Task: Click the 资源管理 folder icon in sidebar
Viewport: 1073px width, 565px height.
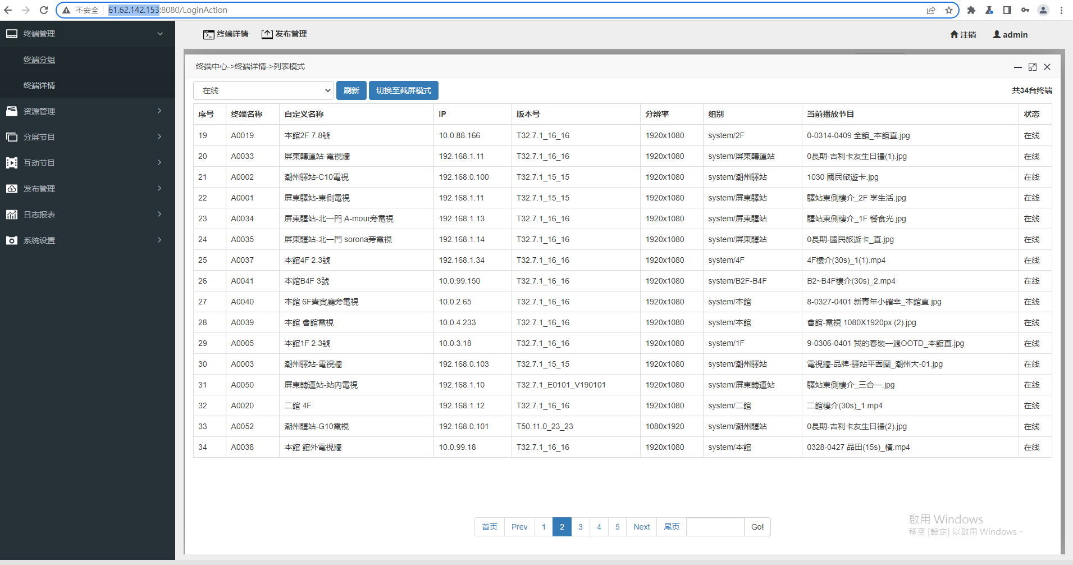Action: pos(12,111)
